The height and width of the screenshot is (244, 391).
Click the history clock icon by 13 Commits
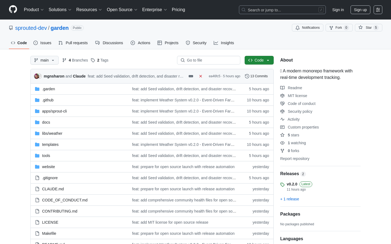tap(247, 76)
